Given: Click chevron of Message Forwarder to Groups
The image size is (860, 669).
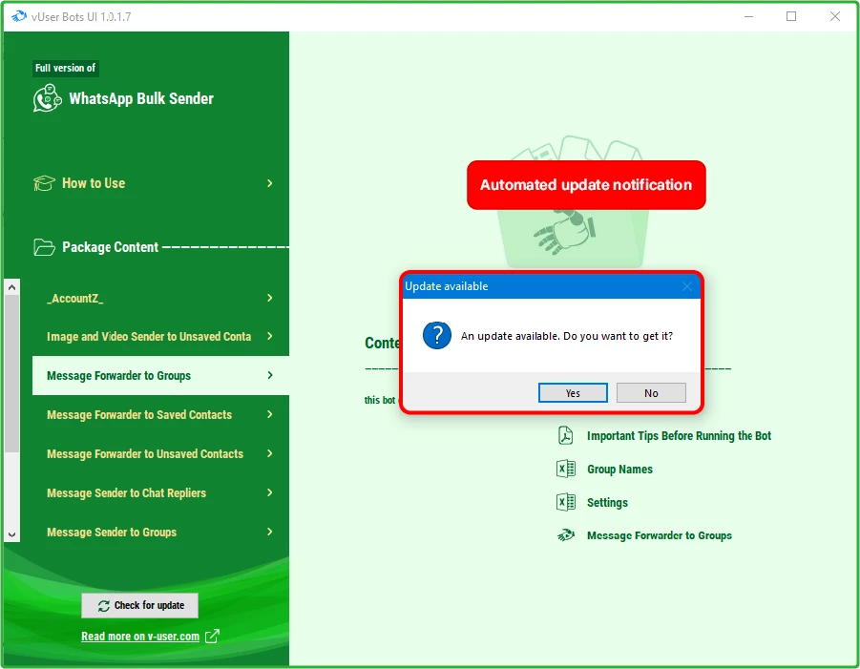Looking at the screenshot, I should point(270,375).
